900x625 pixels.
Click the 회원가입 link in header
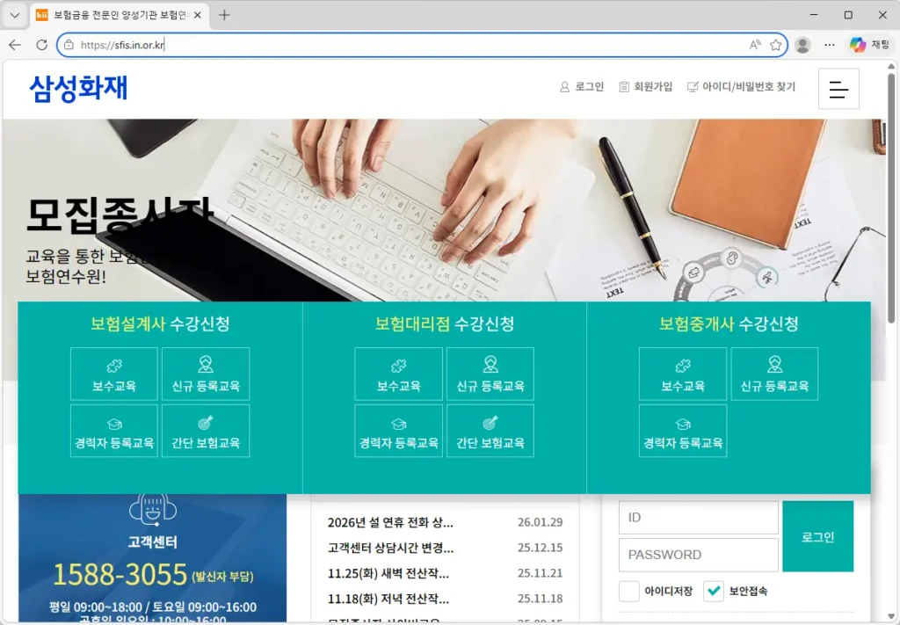pyautogui.click(x=646, y=87)
